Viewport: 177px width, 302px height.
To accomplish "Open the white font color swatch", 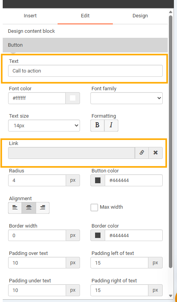I will point(73,98).
